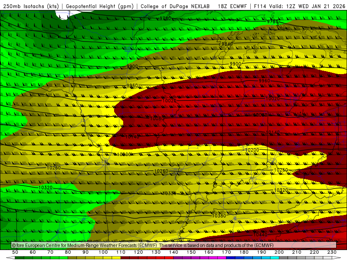Click the 90 knots legend label
347x260 pixels.
[x=85, y=252]
